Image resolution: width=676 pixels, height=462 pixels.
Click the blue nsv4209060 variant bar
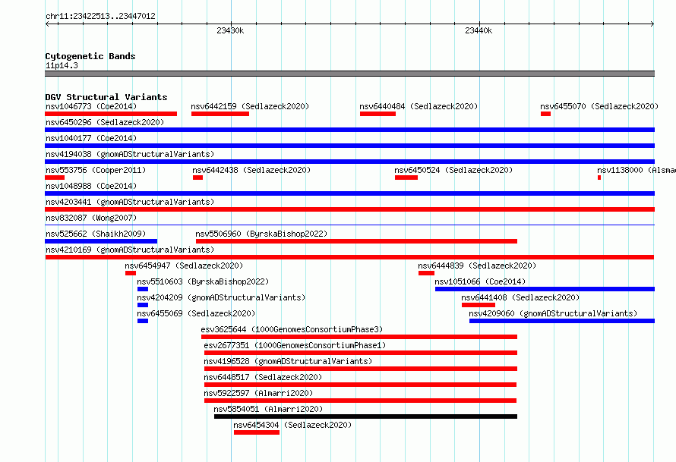pos(562,321)
